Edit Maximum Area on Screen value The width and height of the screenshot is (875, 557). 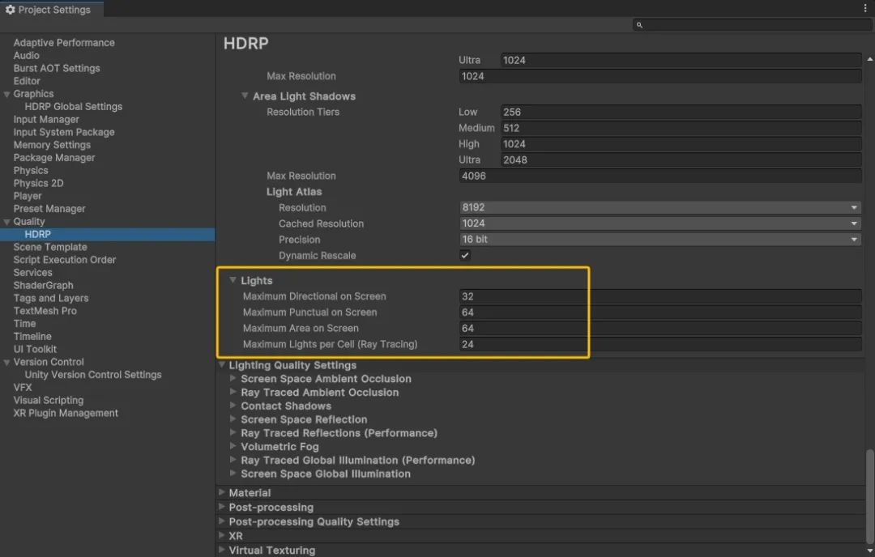(x=660, y=329)
